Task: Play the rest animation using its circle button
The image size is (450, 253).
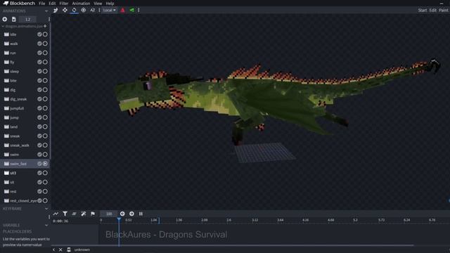Action: point(45,191)
